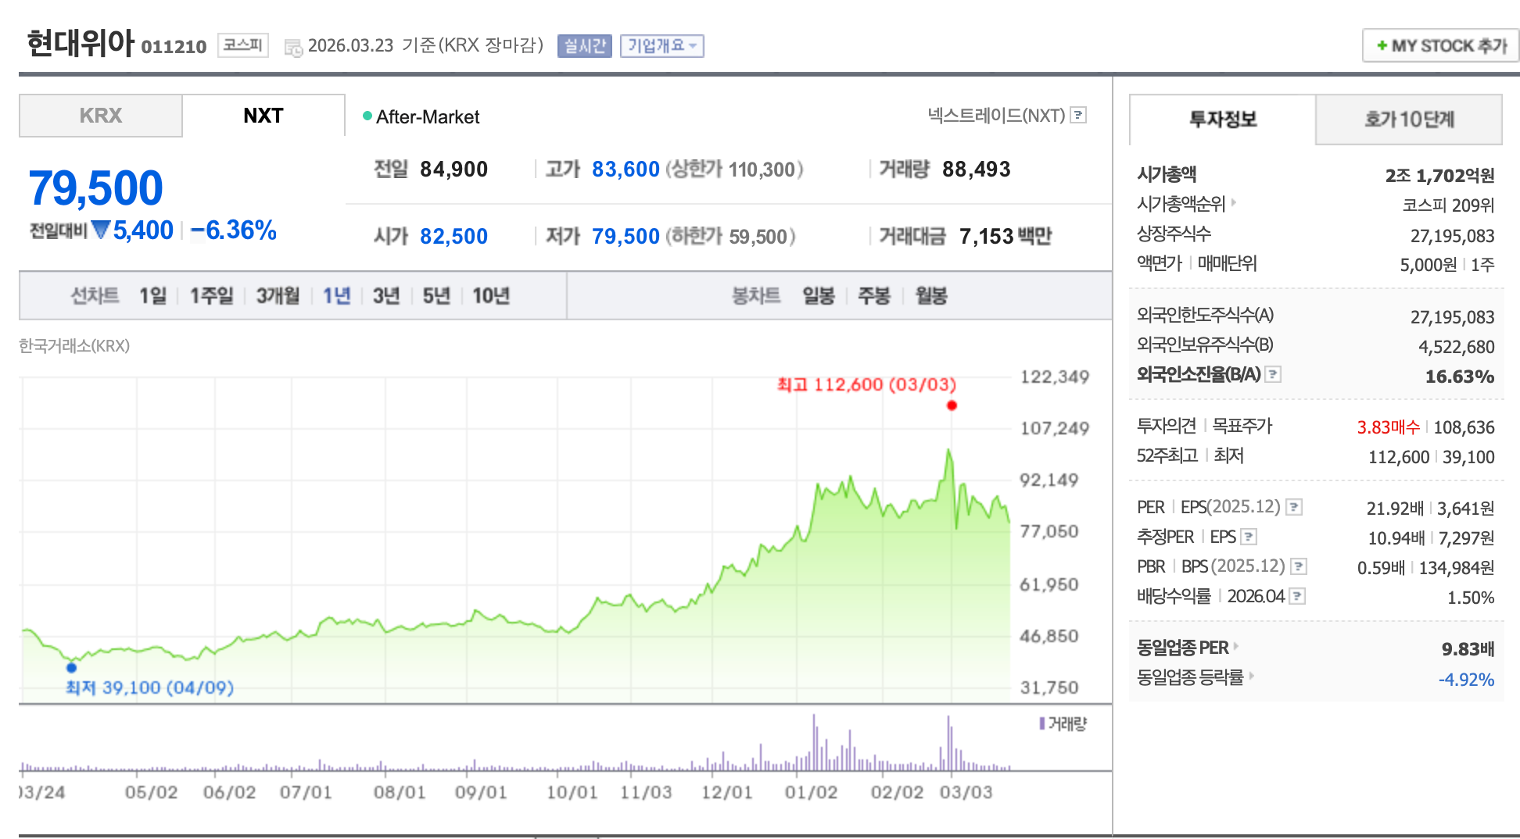Open the 외국인소진율(B/A) help icon
This screenshot has height=839, width=1520.
coord(1273,374)
